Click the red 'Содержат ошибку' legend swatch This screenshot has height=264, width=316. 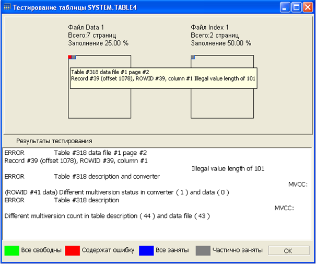[x=72, y=250]
